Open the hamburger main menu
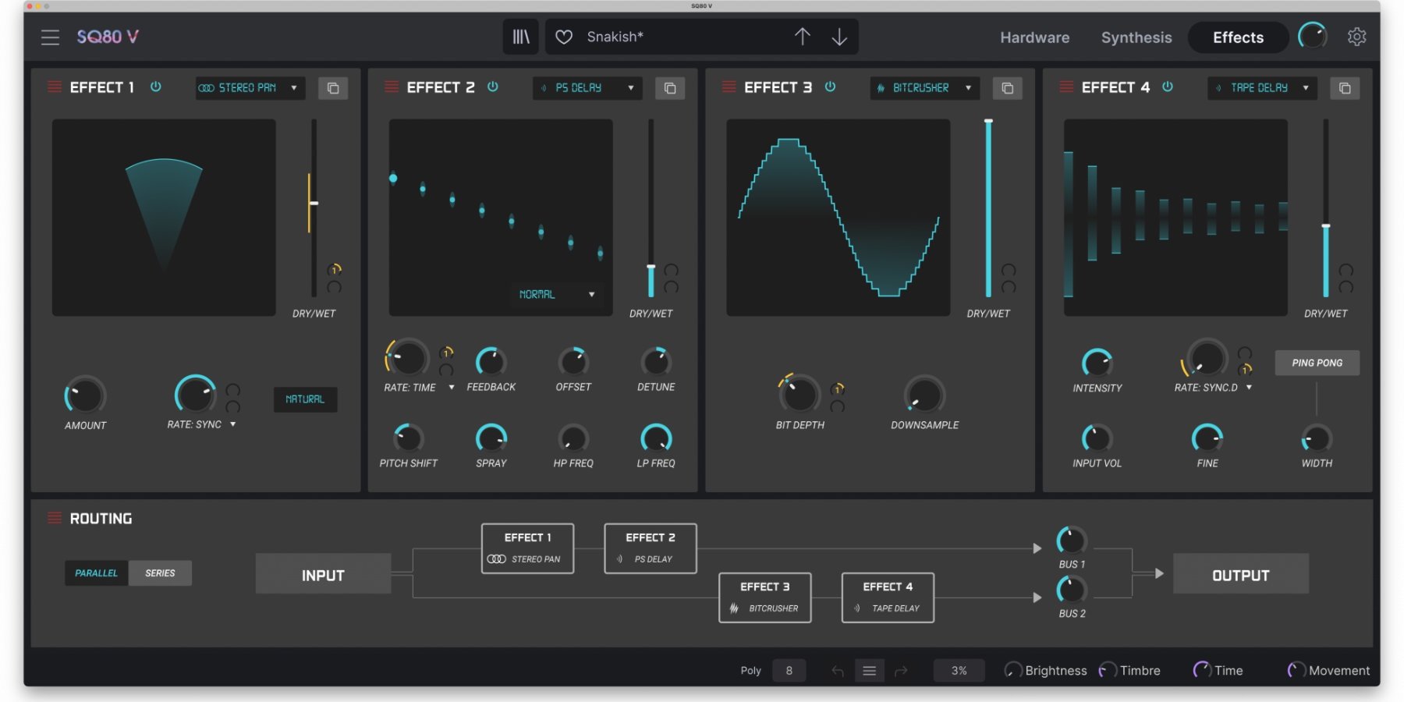The width and height of the screenshot is (1404, 702). 50,37
